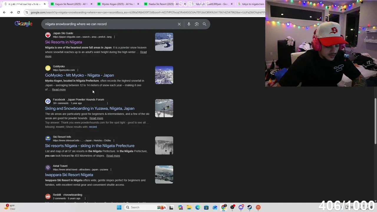This screenshot has width=377, height=212.
Task: Open the Windows Start menu
Action: [119, 207]
